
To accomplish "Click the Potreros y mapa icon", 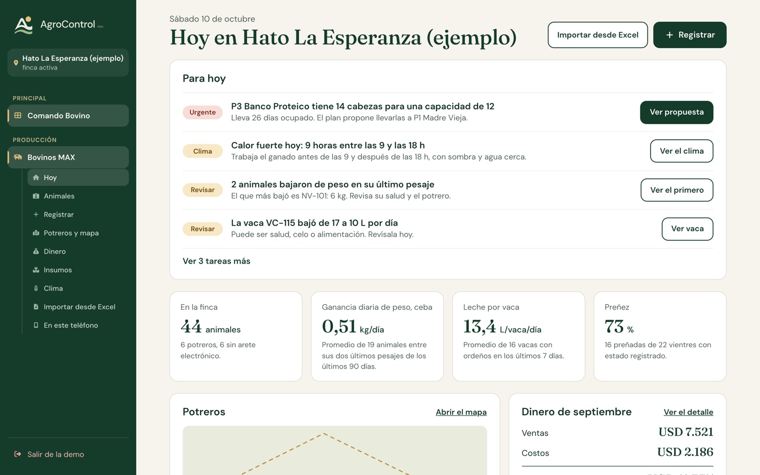I will 36,233.
